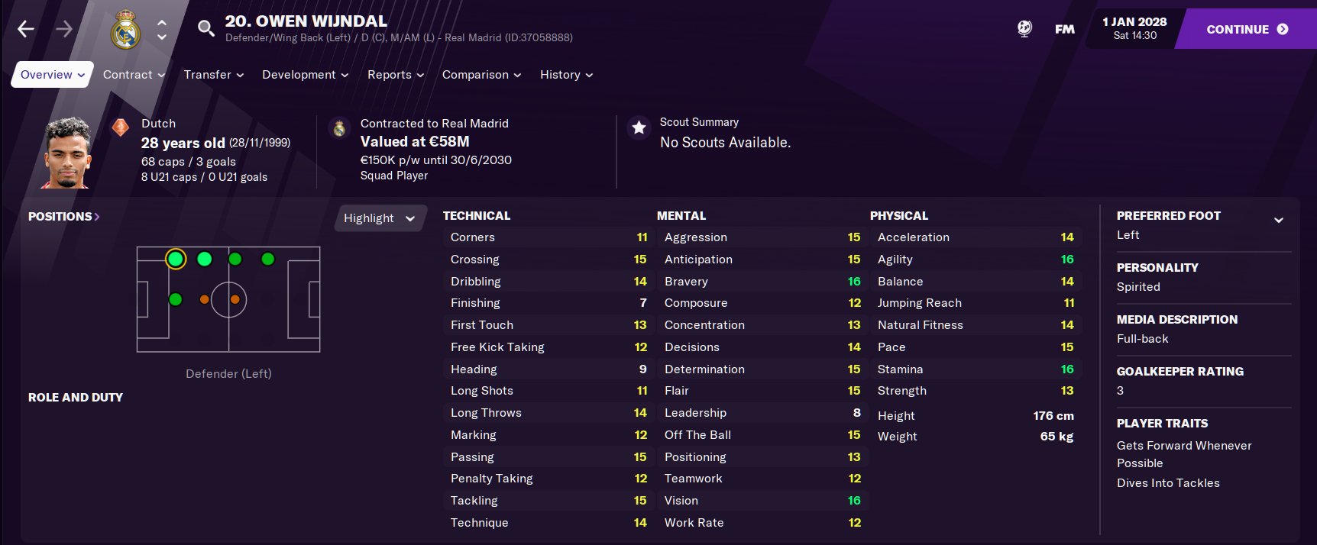Image resolution: width=1317 pixels, height=545 pixels.
Task: Click the Dutch nationality icon
Action: 121,127
